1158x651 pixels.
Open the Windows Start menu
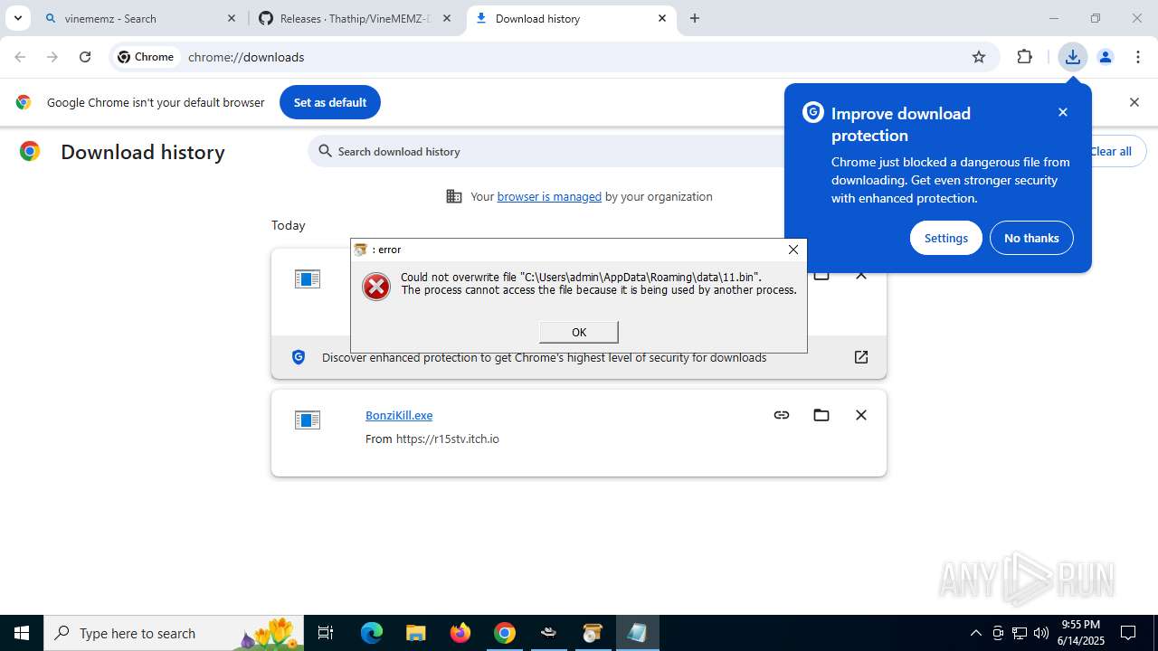point(22,633)
